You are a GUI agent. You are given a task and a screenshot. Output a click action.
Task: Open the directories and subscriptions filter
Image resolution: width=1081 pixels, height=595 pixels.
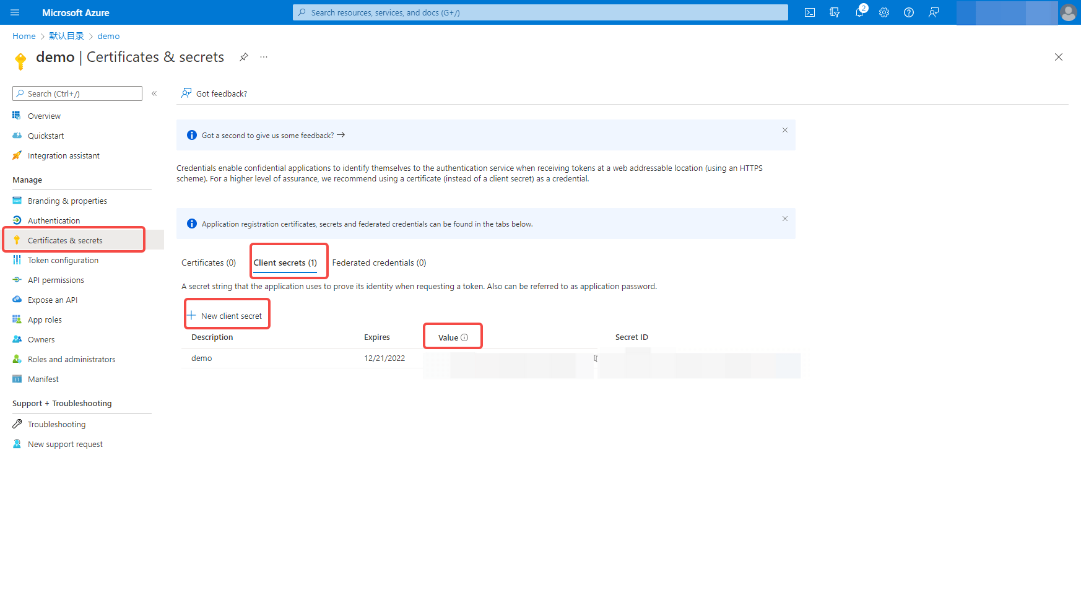(835, 12)
